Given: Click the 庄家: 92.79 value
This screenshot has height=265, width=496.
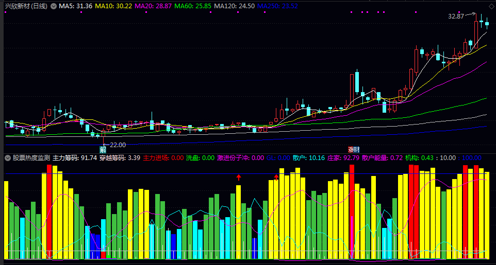Looking at the screenshot, I should tap(343, 158).
